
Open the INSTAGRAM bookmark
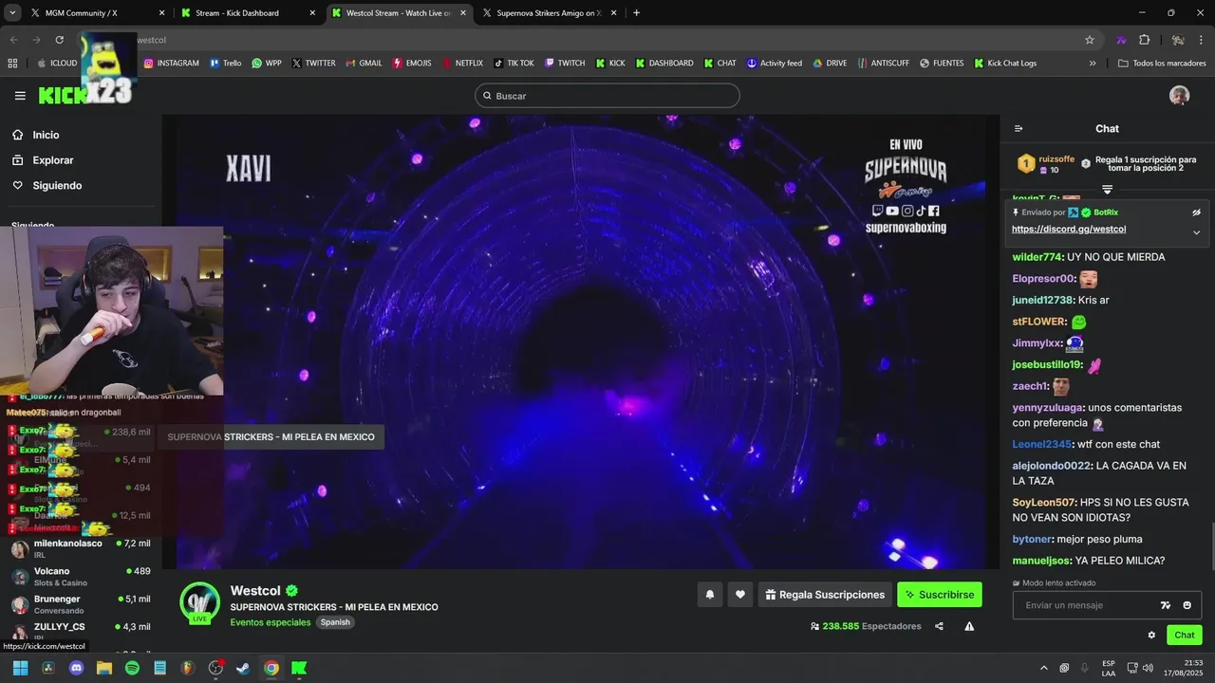[172, 64]
